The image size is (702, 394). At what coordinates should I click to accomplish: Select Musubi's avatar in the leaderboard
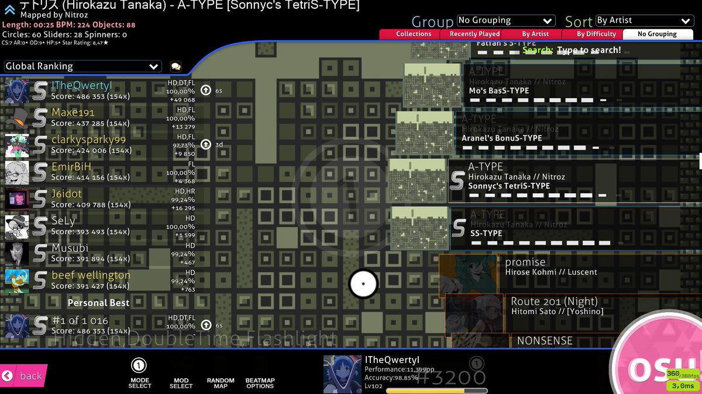coord(17,254)
